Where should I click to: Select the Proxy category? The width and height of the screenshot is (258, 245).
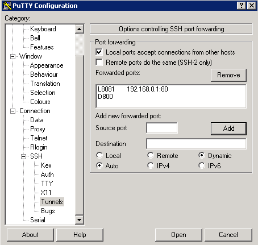(38, 129)
